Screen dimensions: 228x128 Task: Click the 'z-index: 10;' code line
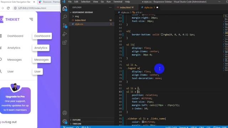[140, 108]
